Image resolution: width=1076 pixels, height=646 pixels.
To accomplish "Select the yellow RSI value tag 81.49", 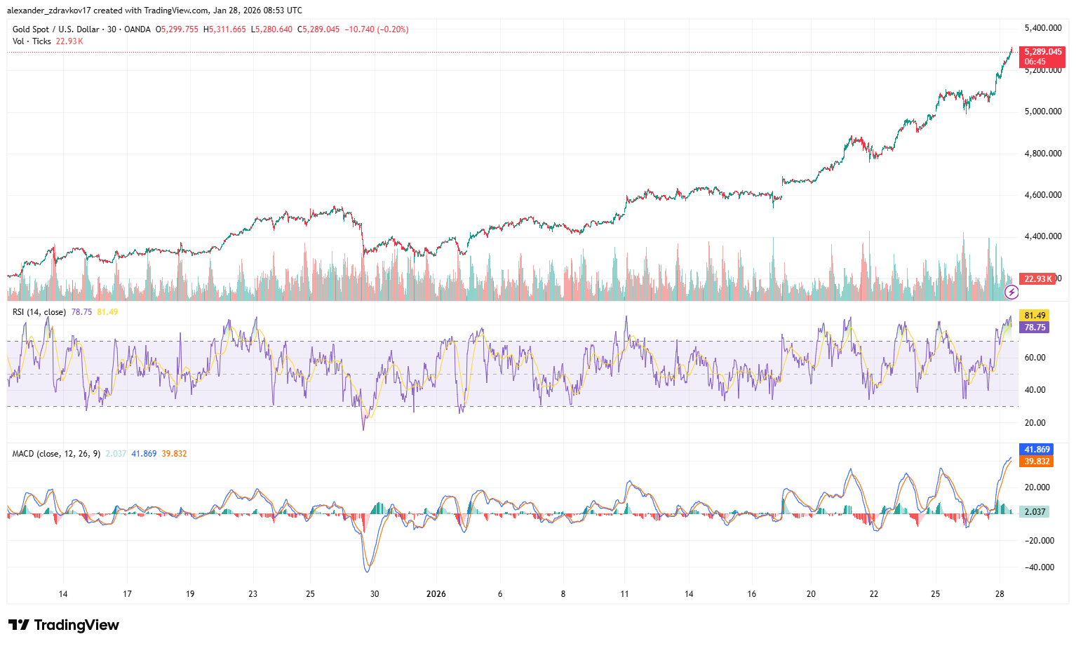I will pos(1035,316).
